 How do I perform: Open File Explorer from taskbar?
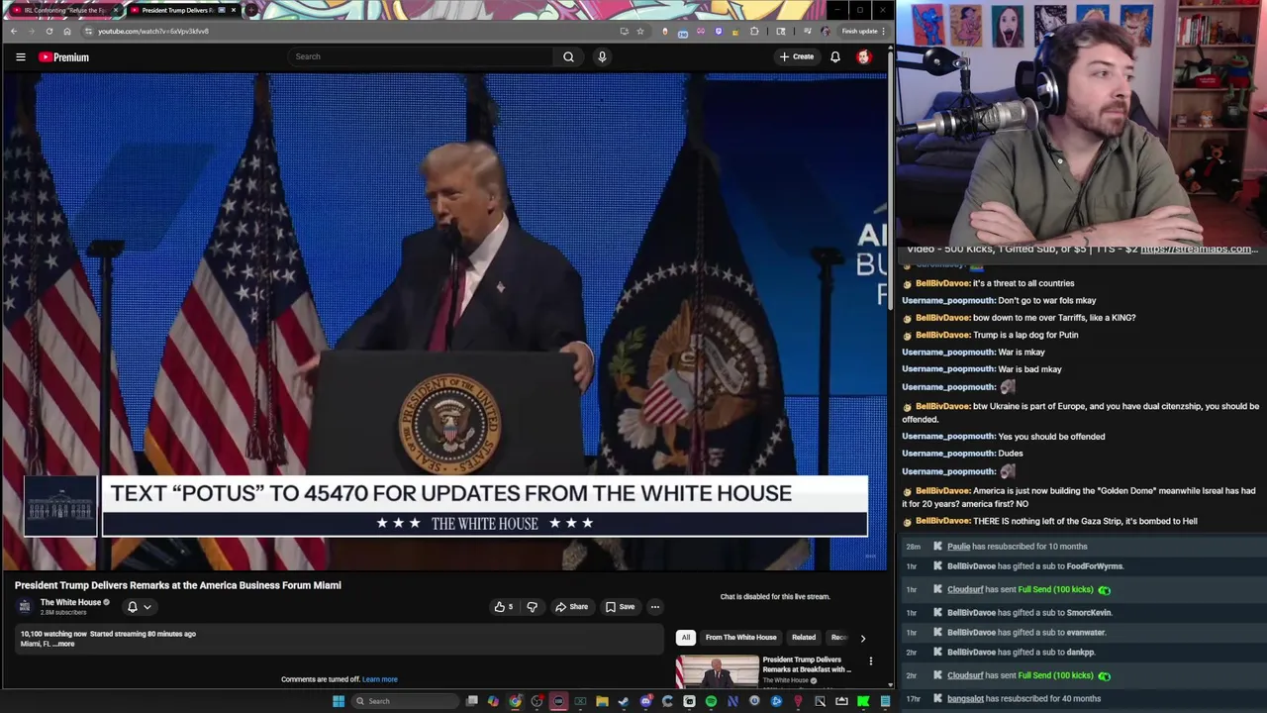[x=602, y=701]
